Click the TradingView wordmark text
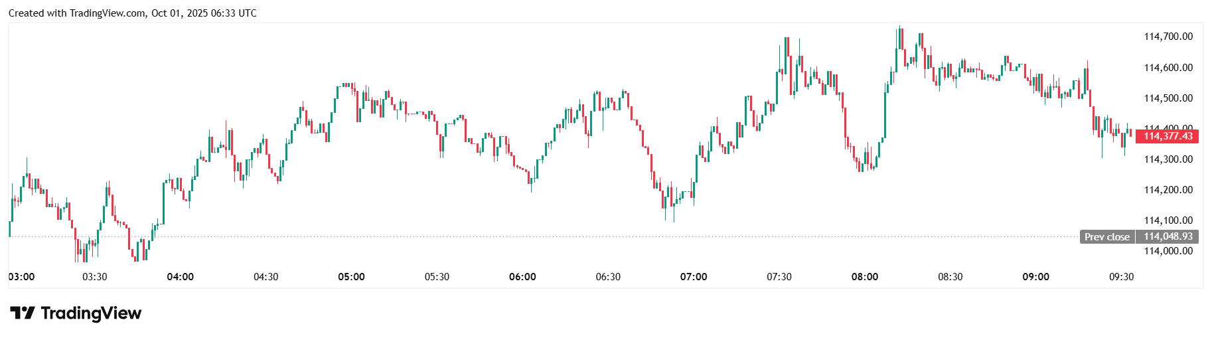Image resolution: width=1212 pixels, height=338 pixels. pos(91,313)
